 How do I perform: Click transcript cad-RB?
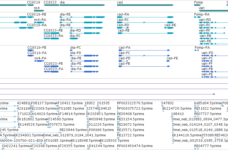(124, 30)
